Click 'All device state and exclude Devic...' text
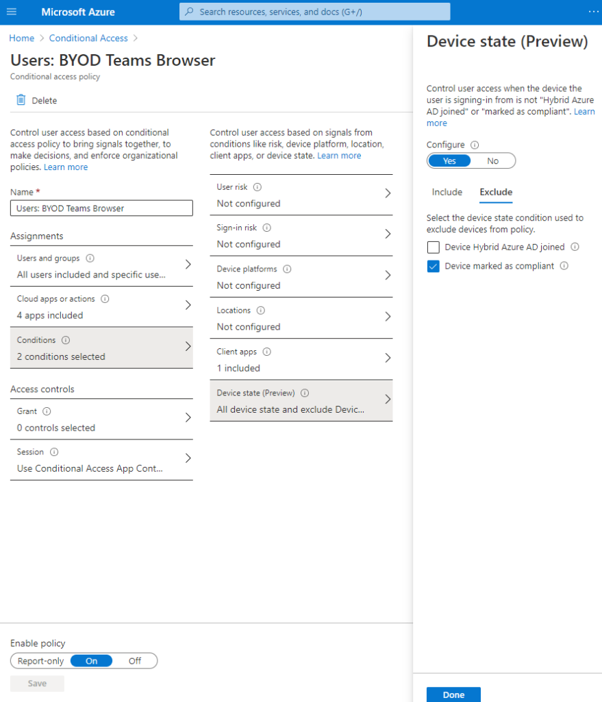Viewport: 602px width, 702px height. click(x=290, y=409)
